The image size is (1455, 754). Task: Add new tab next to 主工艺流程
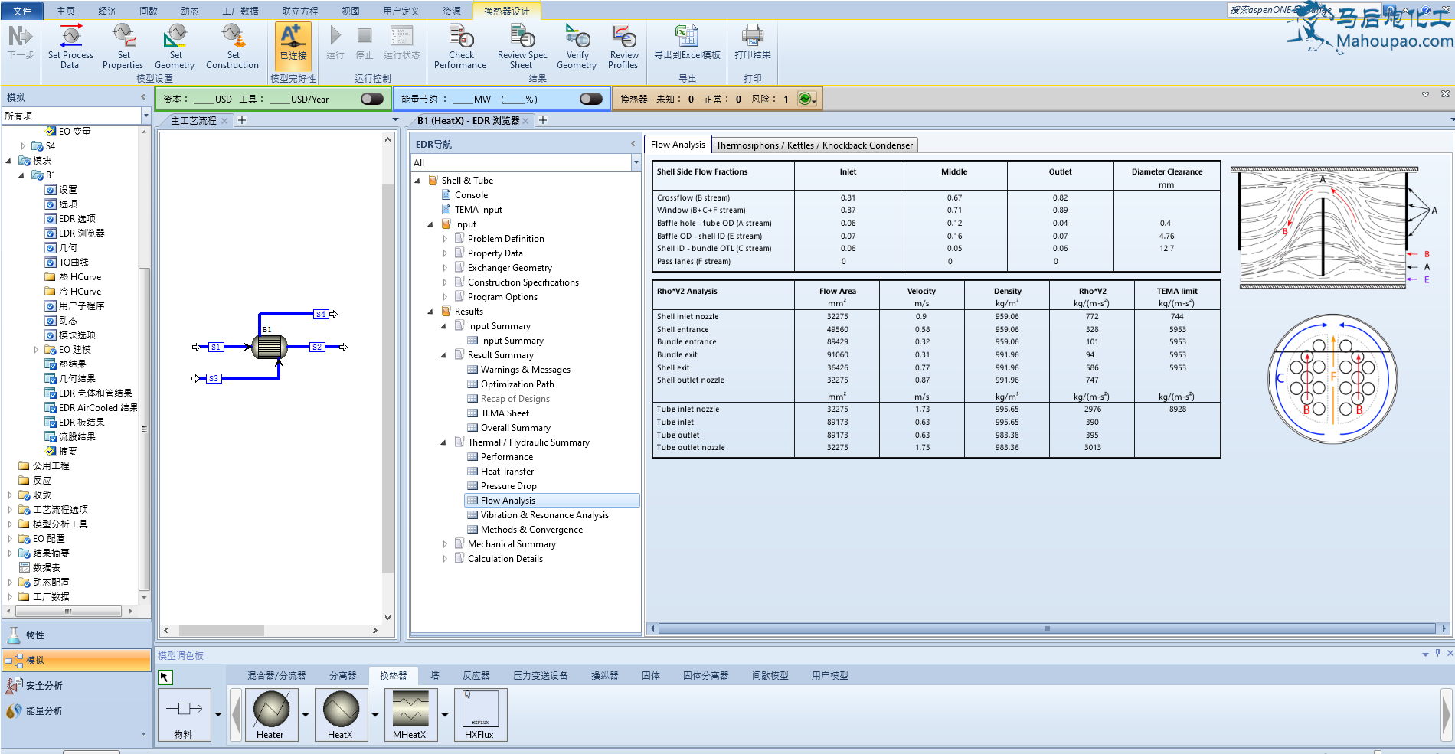[242, 120]
